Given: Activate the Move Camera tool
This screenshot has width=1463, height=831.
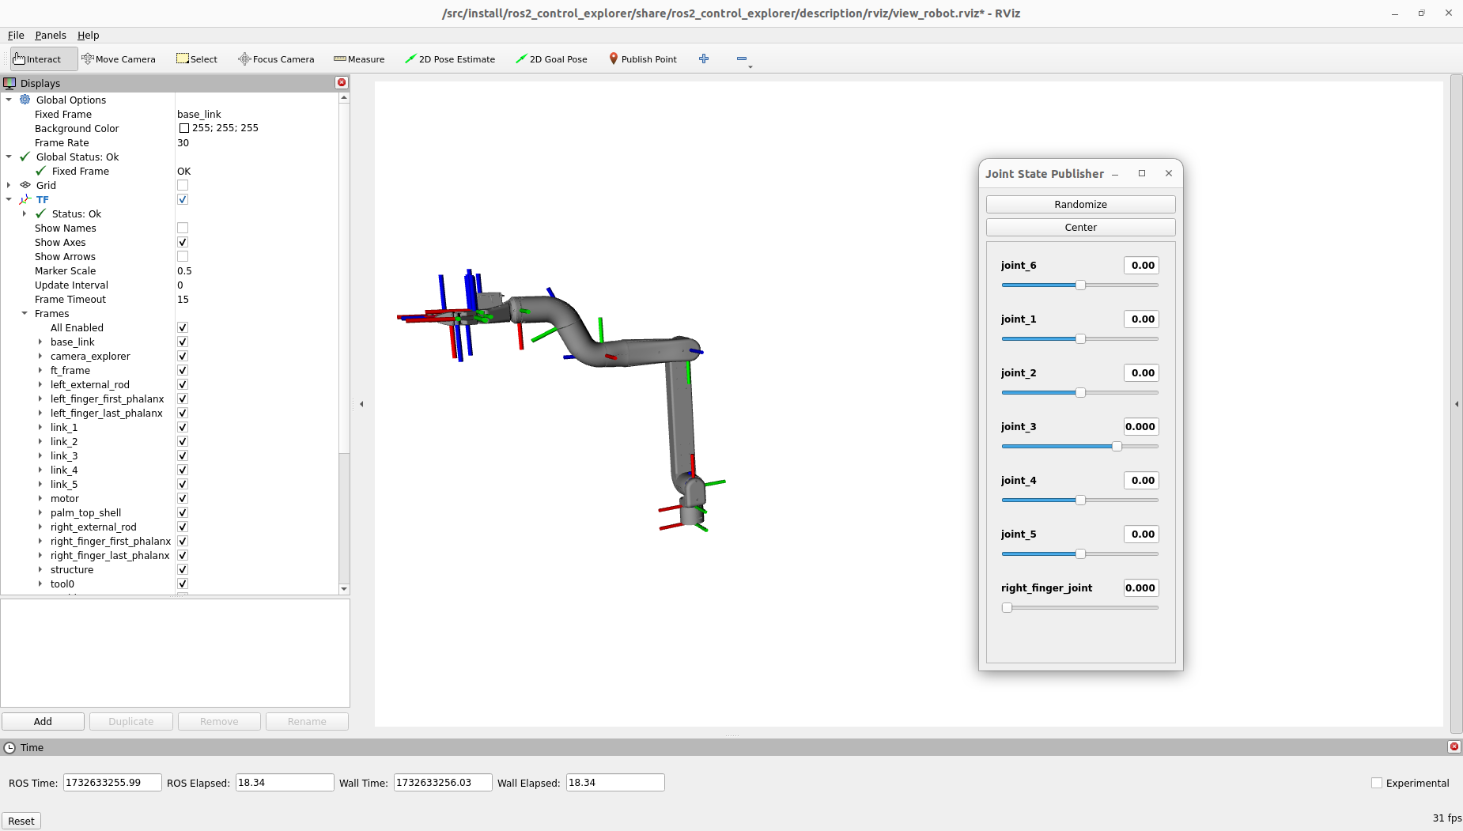Looking at the screenshot, I should pos(119,59).
